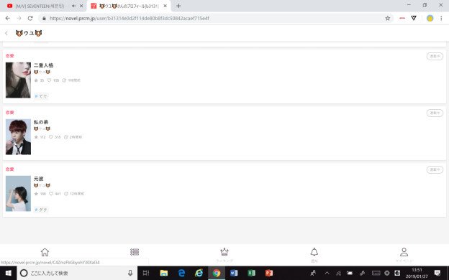449x280 pixels.
Task: Click the てて hashtag tag
Action: [41, 96]
